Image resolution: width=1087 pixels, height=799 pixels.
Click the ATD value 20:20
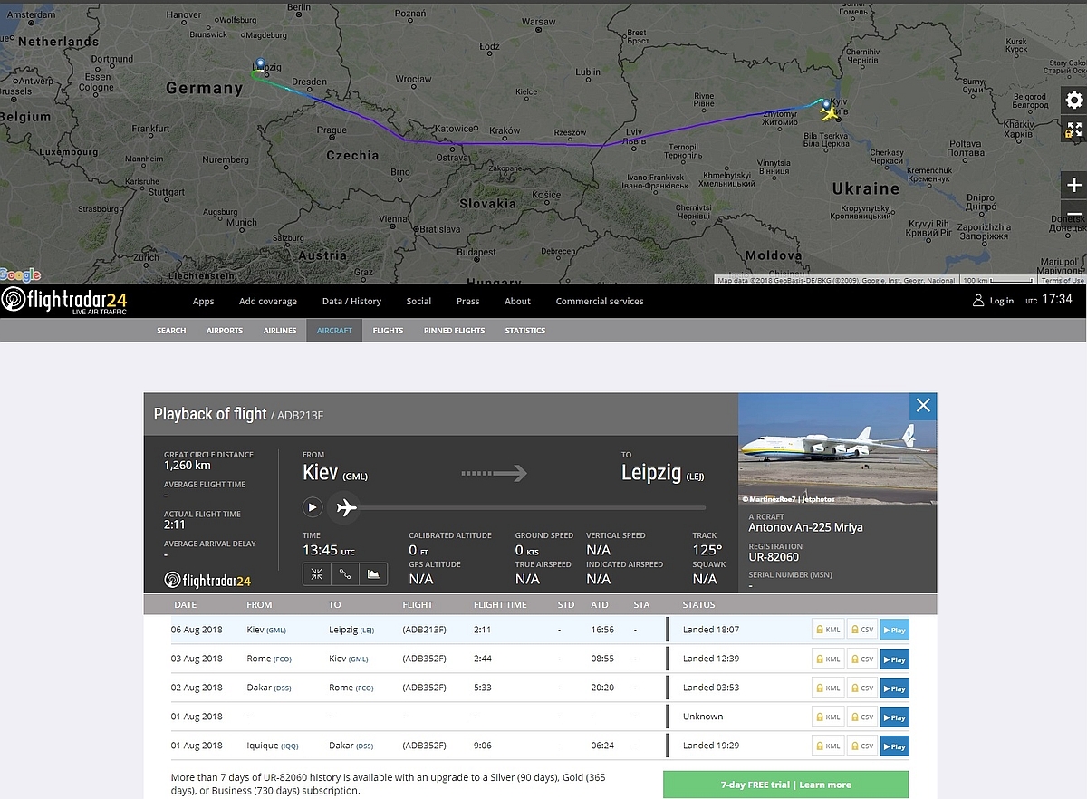(x=601, y=688)
